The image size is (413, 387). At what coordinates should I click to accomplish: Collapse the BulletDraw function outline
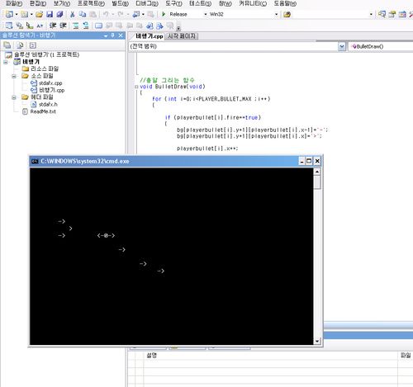coord(136,87)
